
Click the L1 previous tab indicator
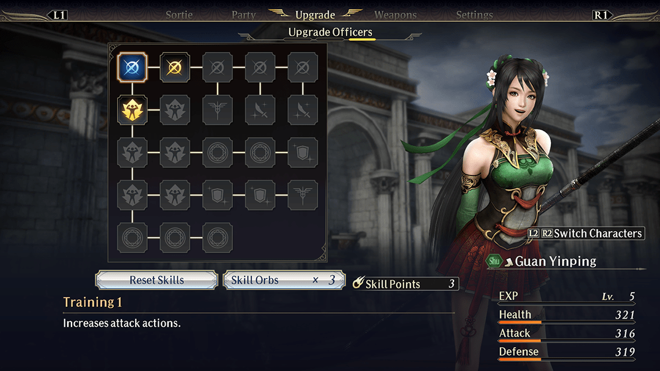(59, 15)
